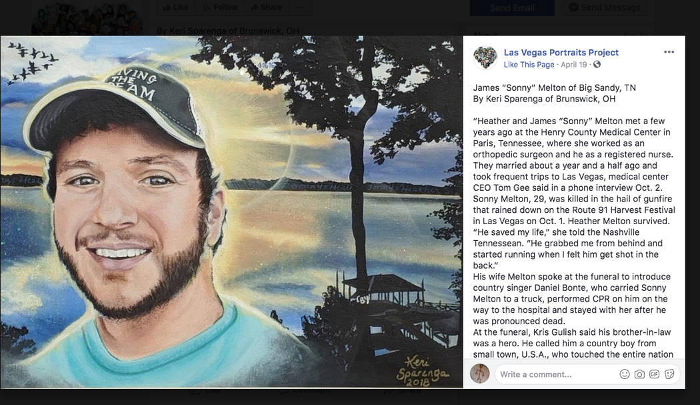Open the Las Vegas Portraits Project page link
This screenshot has height=405, width=700.
(561, 53)
